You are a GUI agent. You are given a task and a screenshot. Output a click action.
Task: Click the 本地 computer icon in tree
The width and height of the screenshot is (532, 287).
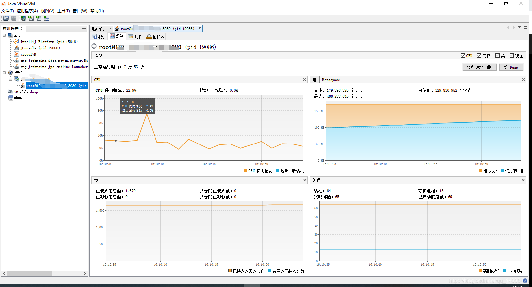point(10,35)
